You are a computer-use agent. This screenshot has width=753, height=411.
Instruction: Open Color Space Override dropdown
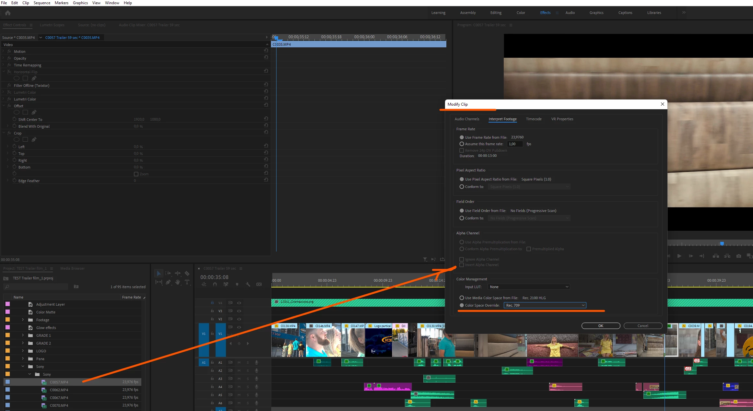coord(545,305)
